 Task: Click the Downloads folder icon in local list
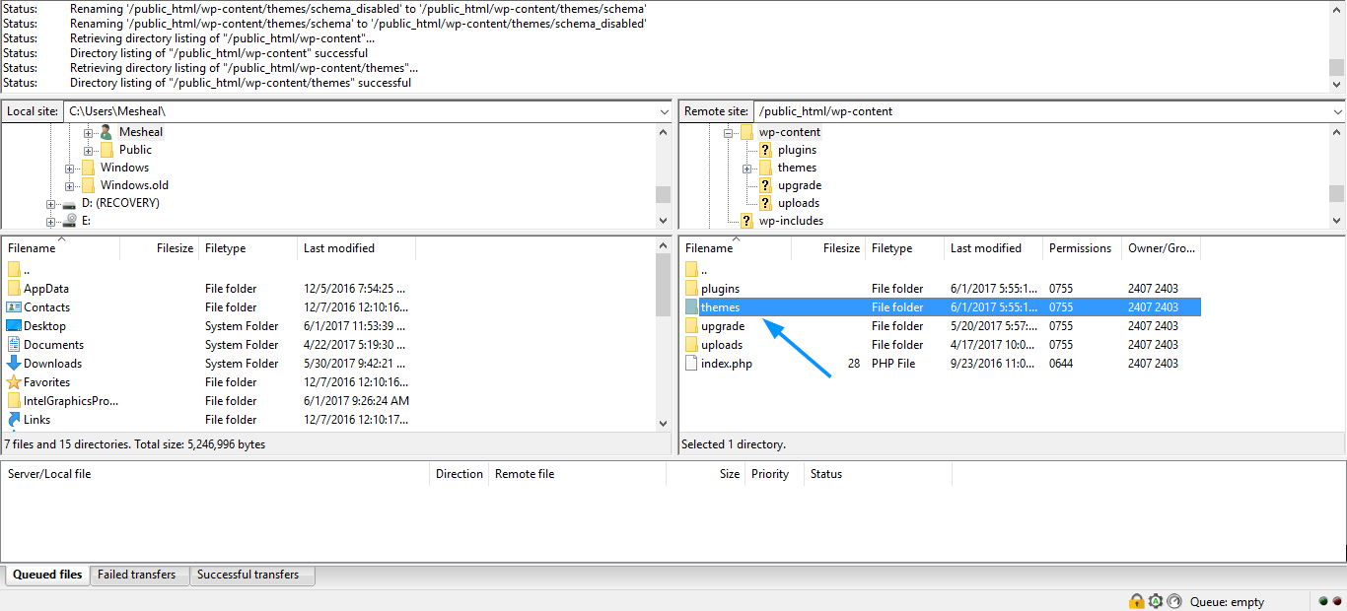pyautogui.click(x=14, y=364)
